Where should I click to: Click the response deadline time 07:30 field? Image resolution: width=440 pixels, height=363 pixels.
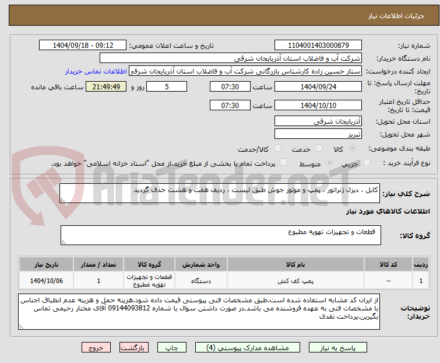230,86
